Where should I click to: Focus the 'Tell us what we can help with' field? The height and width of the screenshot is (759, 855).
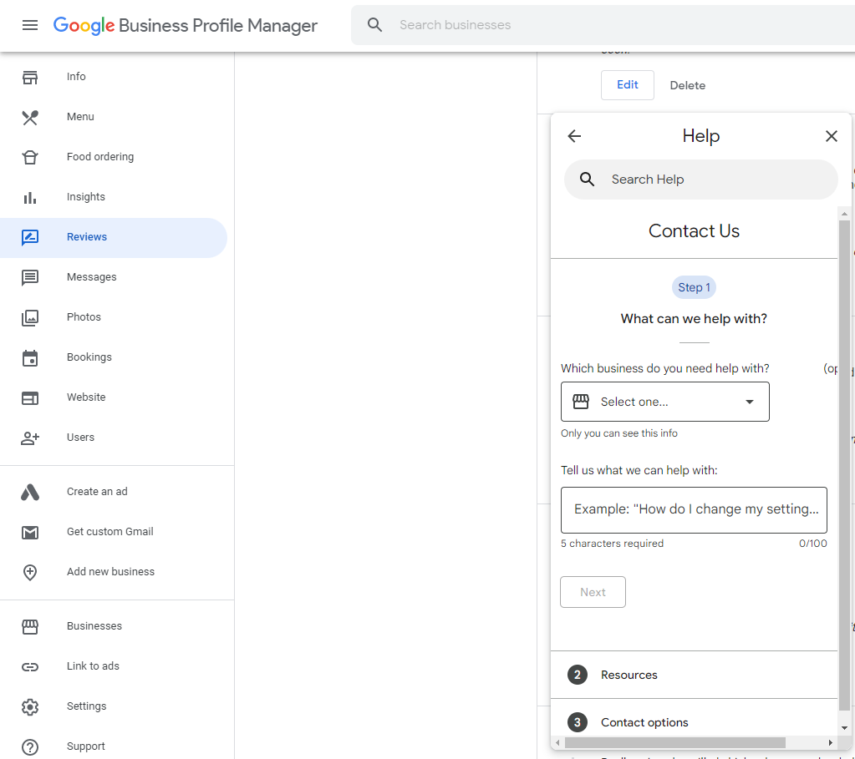pos(694,509)
